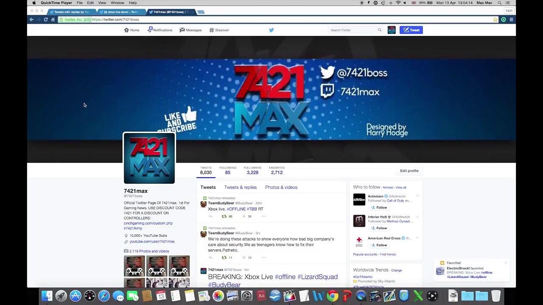The height and width of the screenshot is (305, 543).
Task: Bookmark this page with star icon
Action: (495, 19)
